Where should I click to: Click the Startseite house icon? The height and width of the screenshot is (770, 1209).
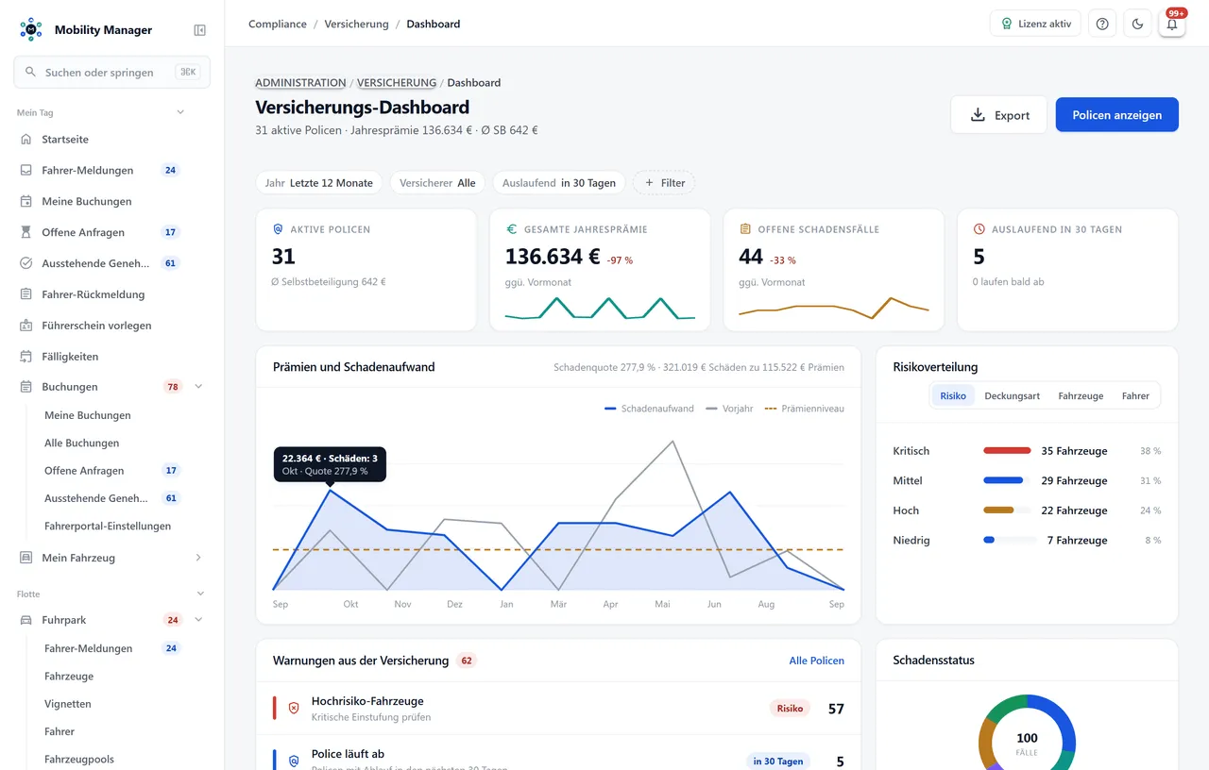[26, 140]
